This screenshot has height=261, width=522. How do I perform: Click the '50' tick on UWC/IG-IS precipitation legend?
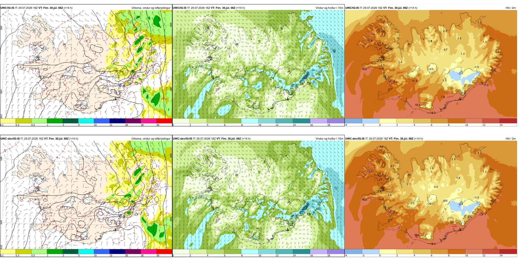(x=158, y=125)
